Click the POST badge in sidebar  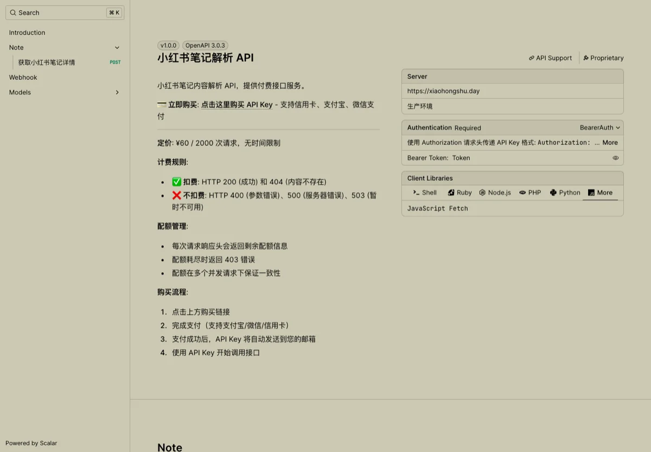115,62
